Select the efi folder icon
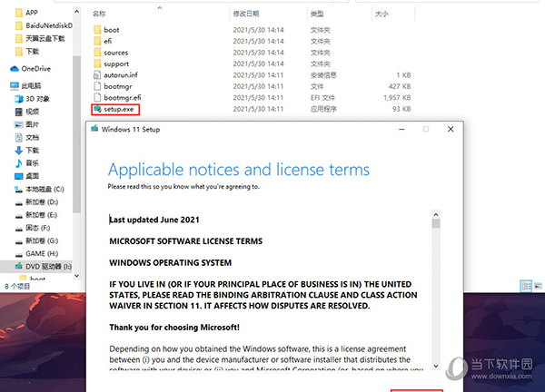Image resolution: width=545 pixels, height=392 pixels. (97, 42)
